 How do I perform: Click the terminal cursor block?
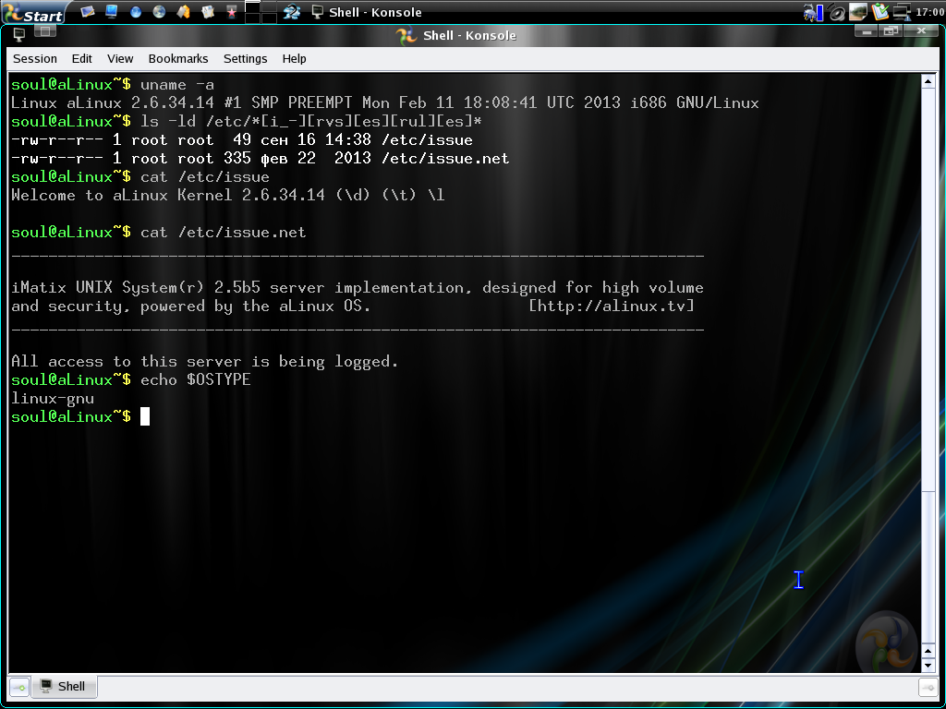pos(145,416)
